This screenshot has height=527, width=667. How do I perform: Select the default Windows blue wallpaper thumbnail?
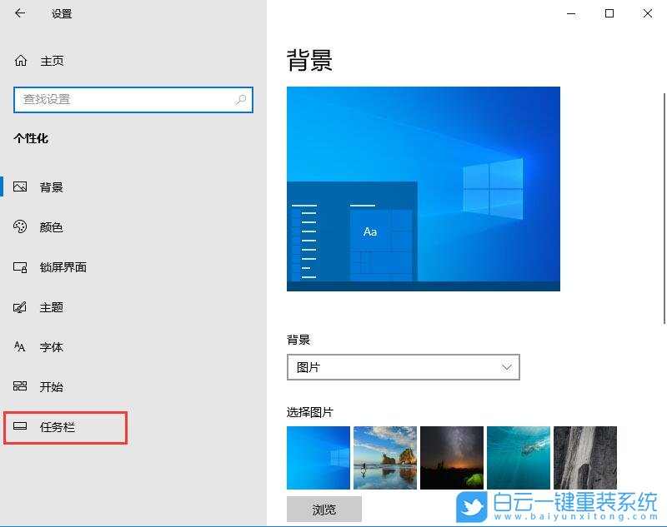(318, 456)
